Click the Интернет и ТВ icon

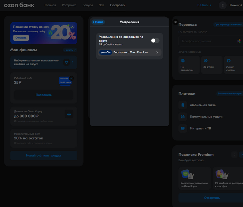click(x=183, y=128)
